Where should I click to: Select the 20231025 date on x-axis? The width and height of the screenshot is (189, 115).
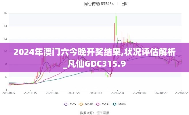9,93
